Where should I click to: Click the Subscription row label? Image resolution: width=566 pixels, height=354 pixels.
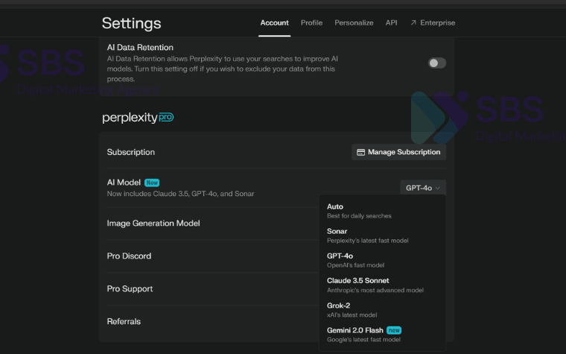click(x=130, y=152)
